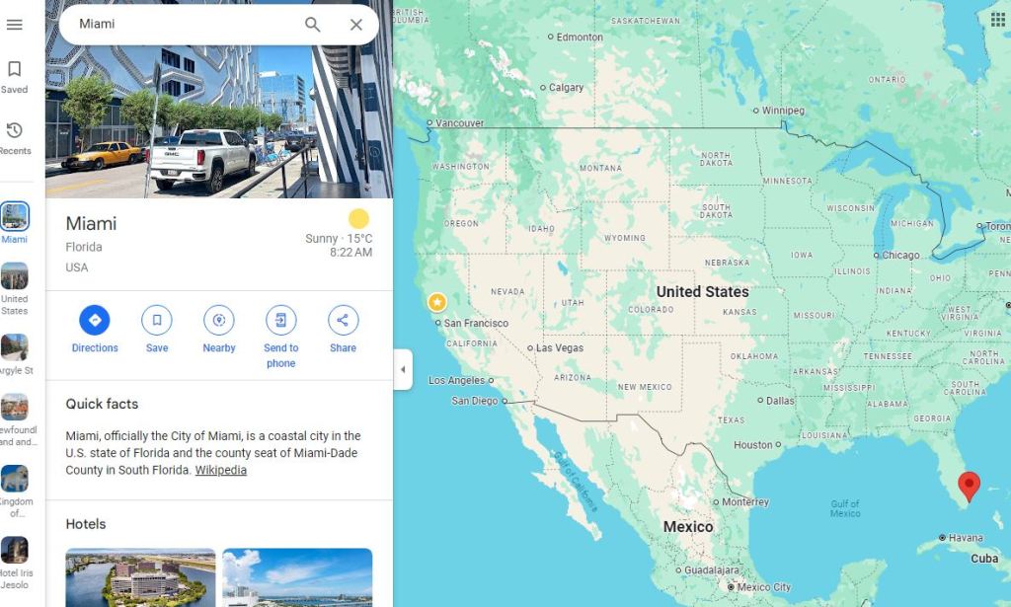
Task: Get Directions to Miami
Action: [x=95, y=330]
